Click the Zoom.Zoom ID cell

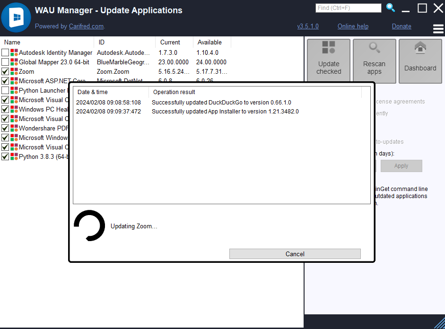[113, 71]
